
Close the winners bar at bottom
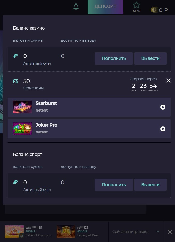coord(170,232)
